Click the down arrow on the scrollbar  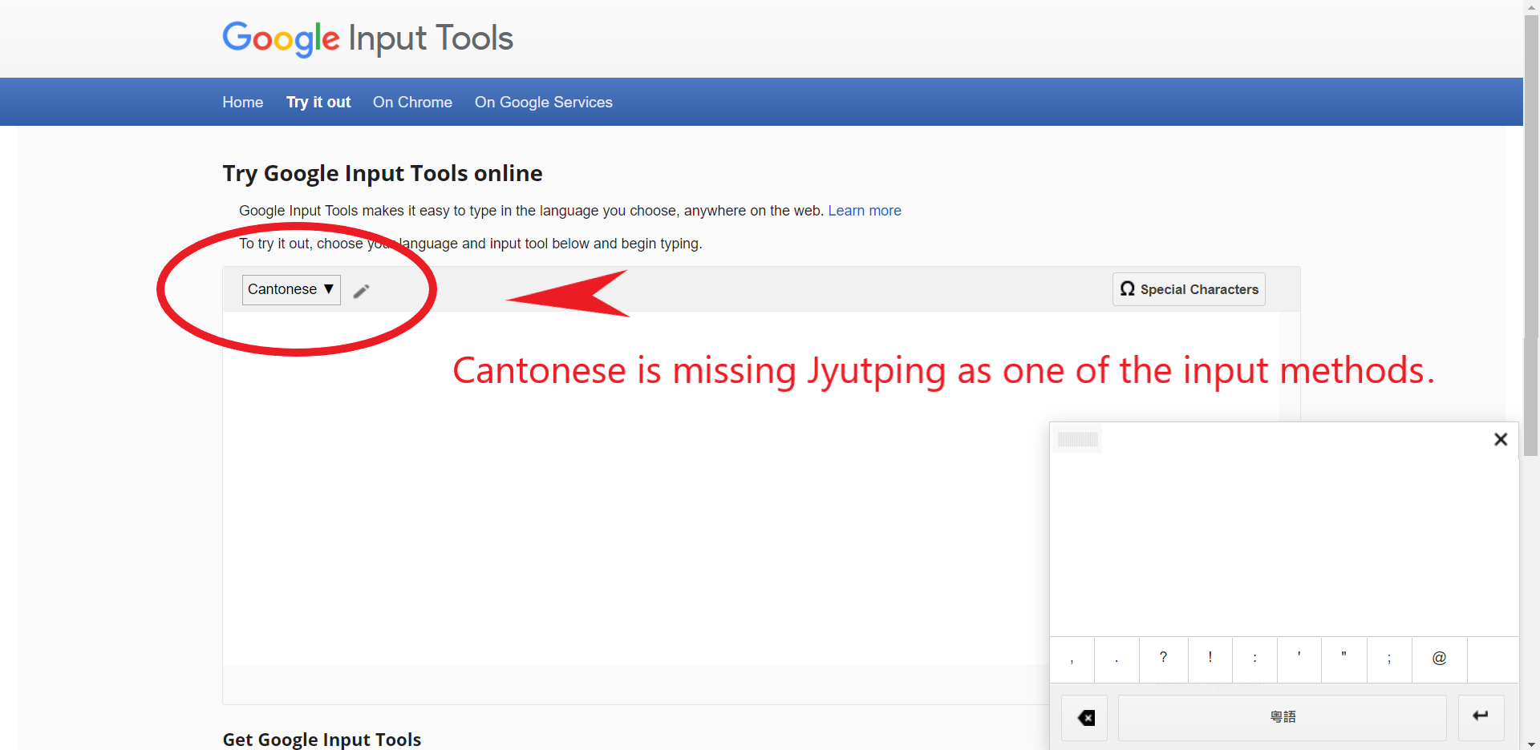coord(1531,744)
